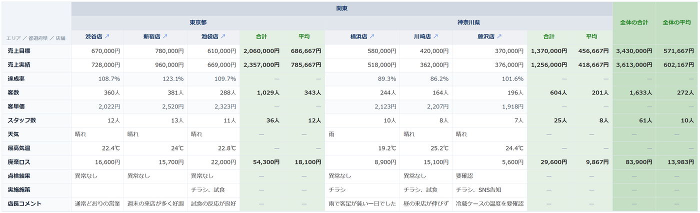Click the 2,060,000円 Tokyo total cell
This screenshot has width=700, height=213.
(261, 51)
